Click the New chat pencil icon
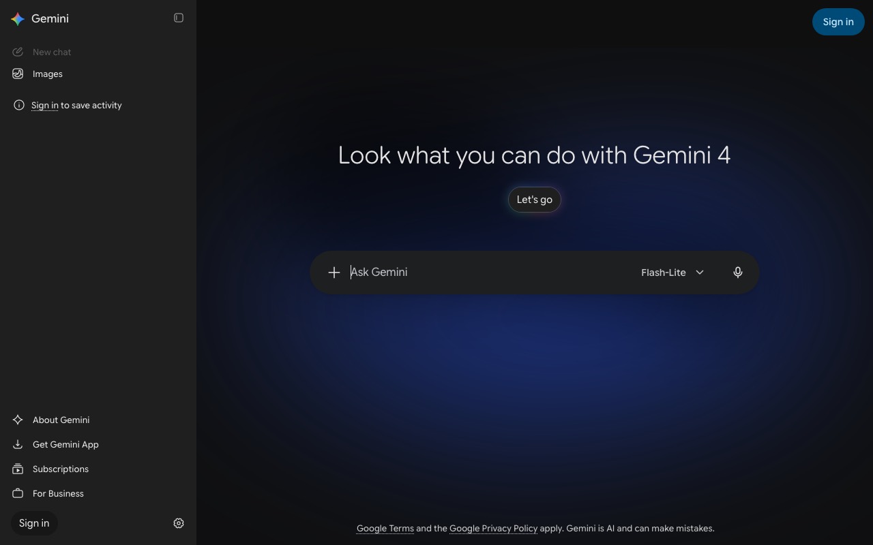873x545 pixels. [x=18, y=52]
